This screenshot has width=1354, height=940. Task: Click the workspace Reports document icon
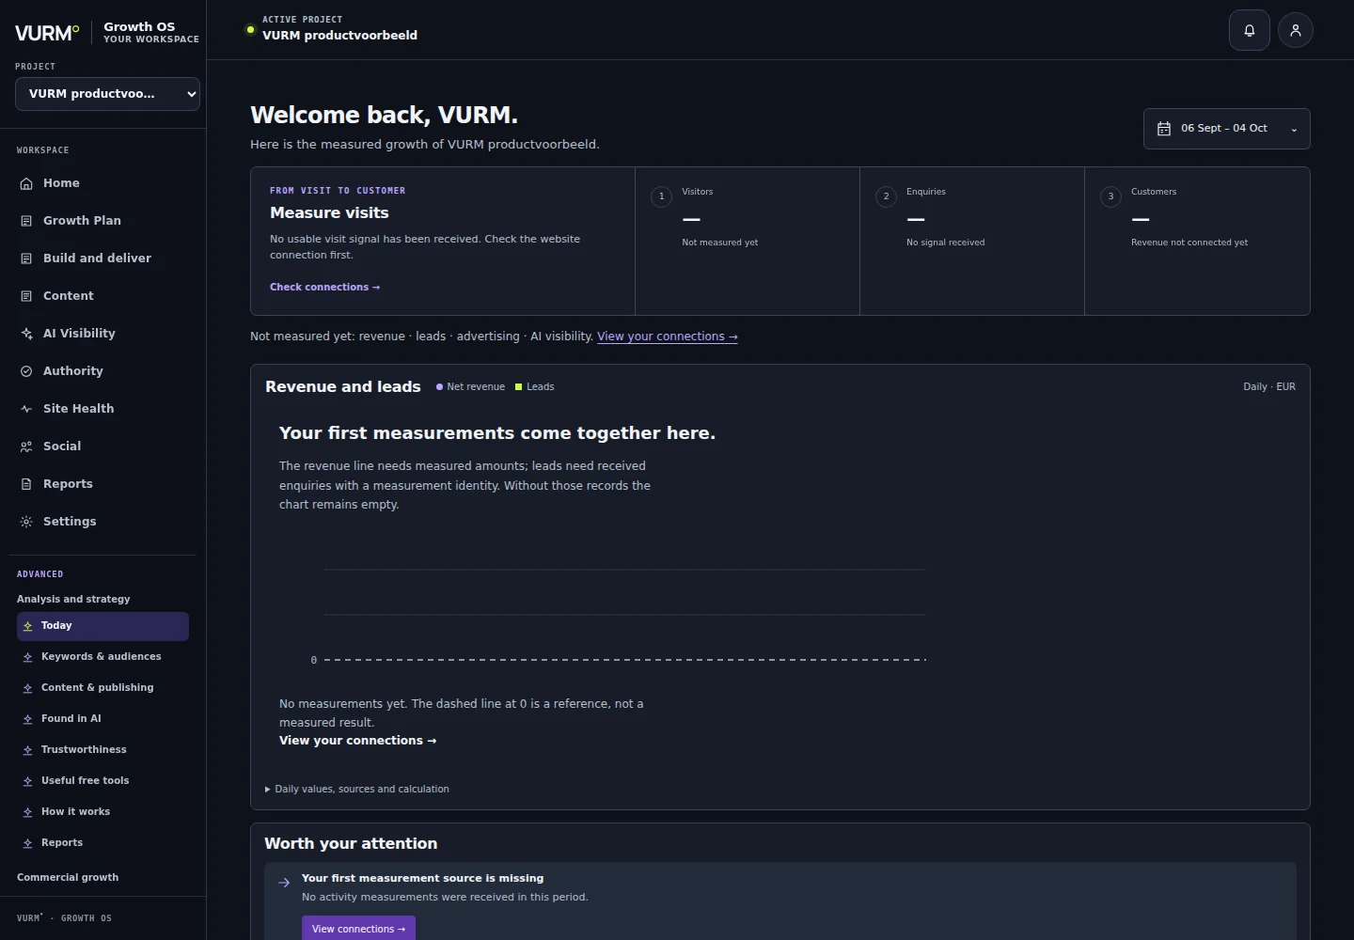[x=26, y=484]
